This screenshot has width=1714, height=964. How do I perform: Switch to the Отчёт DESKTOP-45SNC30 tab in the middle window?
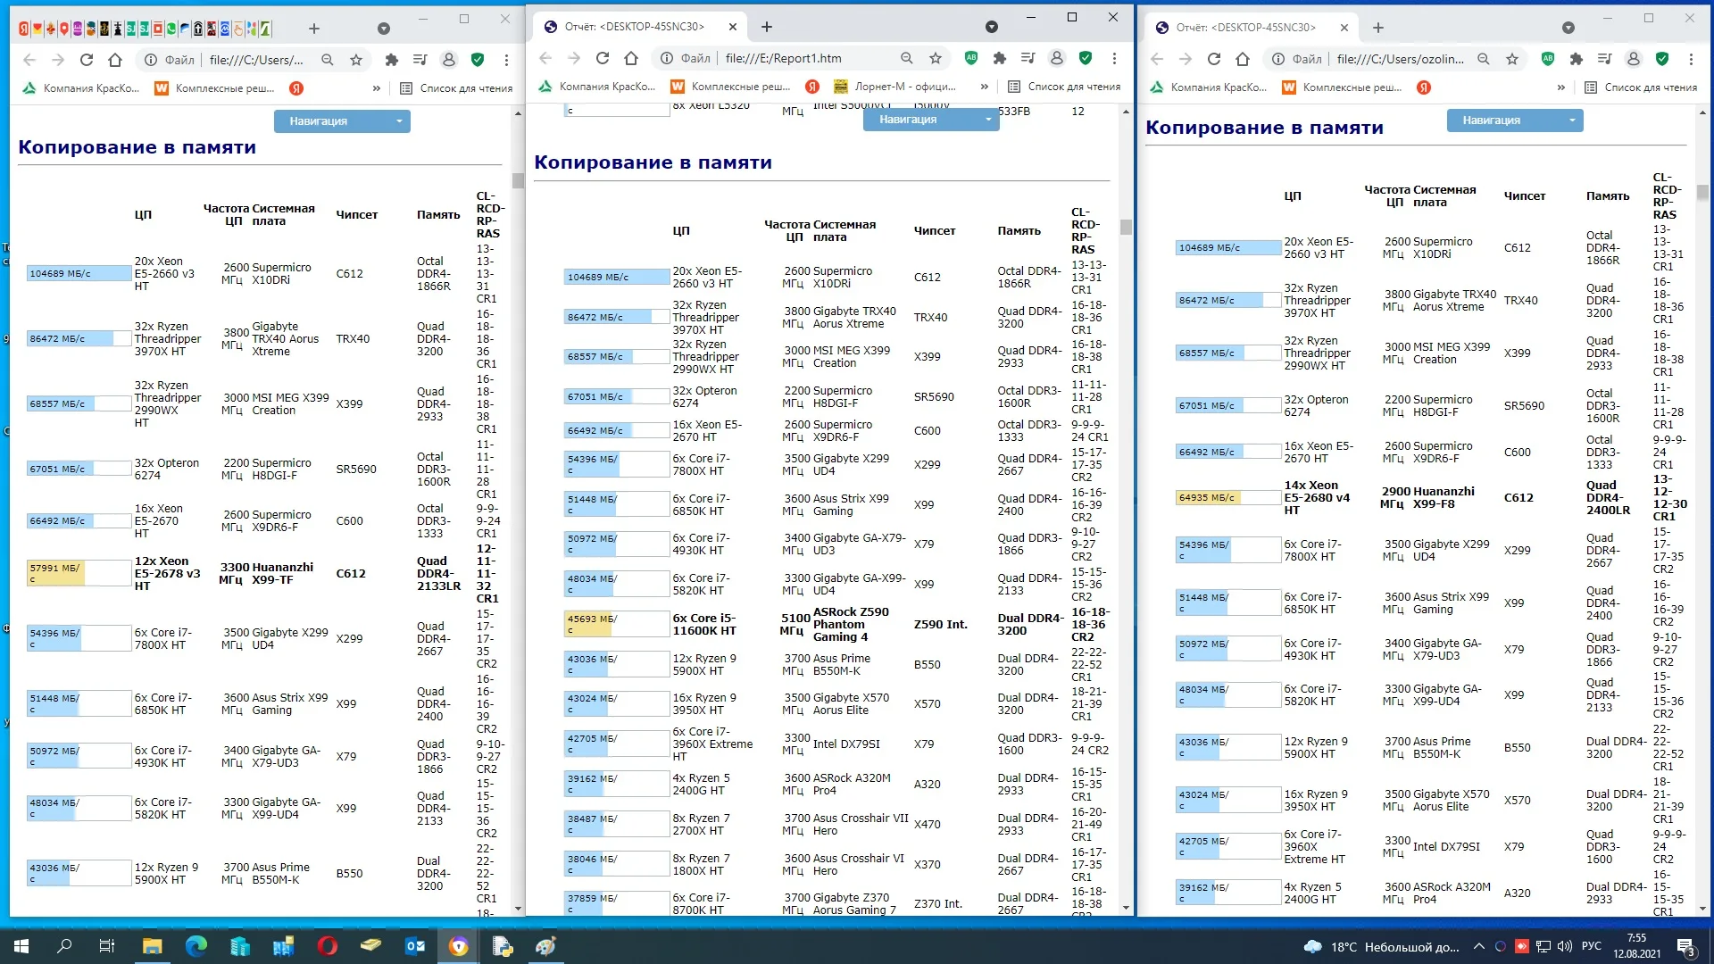(634, 27)
